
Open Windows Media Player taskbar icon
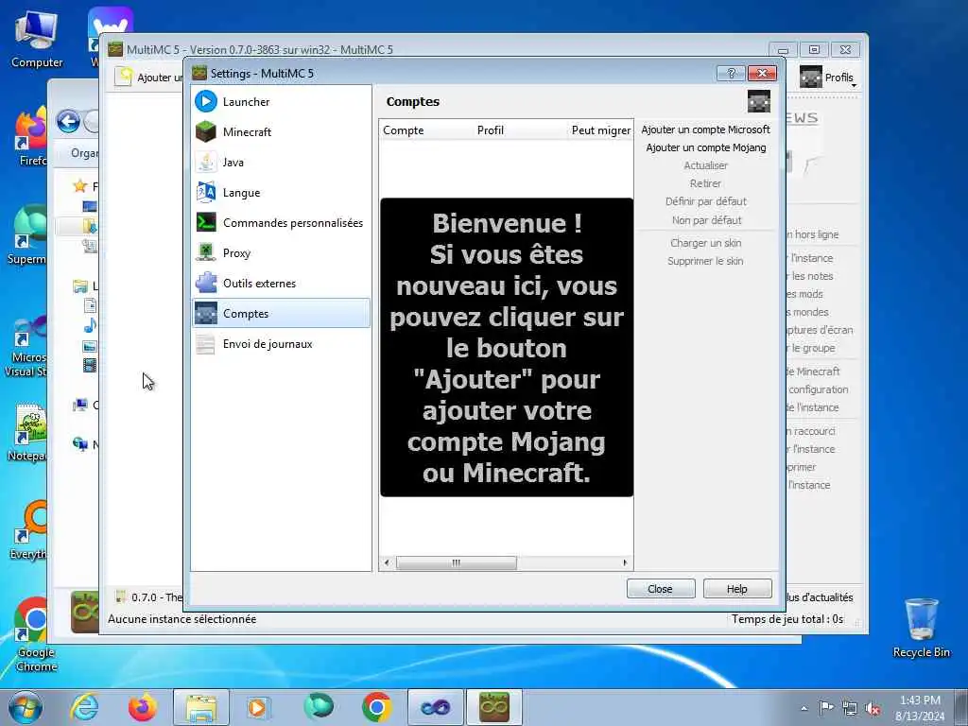click(x=257, y=707)
